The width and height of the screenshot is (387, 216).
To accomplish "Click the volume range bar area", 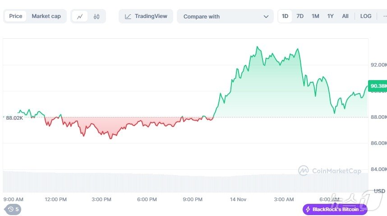I will click(x=180, y=182).
